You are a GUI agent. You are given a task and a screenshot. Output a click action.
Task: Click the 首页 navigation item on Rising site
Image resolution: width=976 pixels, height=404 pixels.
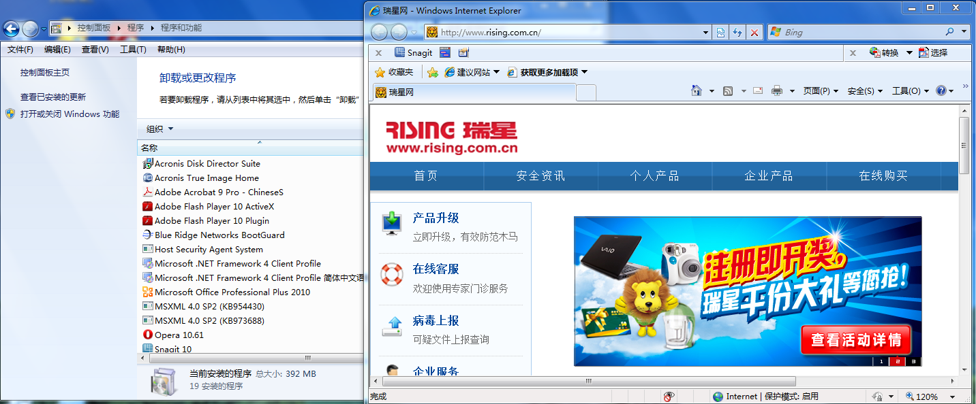click(x=426, y=176)
